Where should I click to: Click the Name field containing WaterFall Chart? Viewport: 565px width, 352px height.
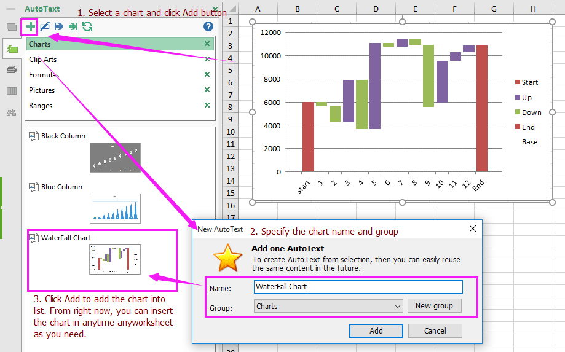click(x=358, y=287)
